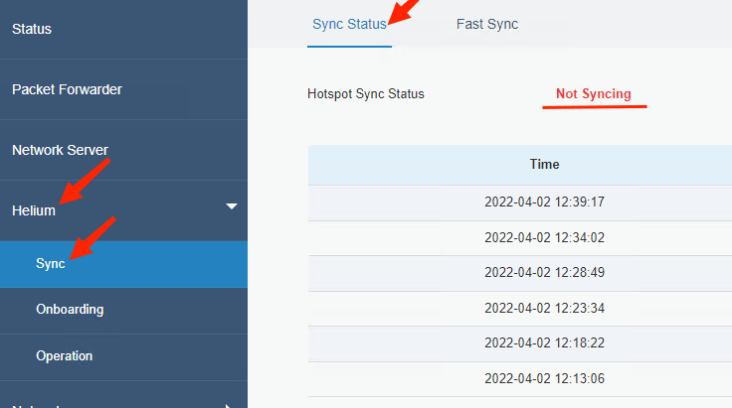Open the Operation submenu item

point(123,357)
